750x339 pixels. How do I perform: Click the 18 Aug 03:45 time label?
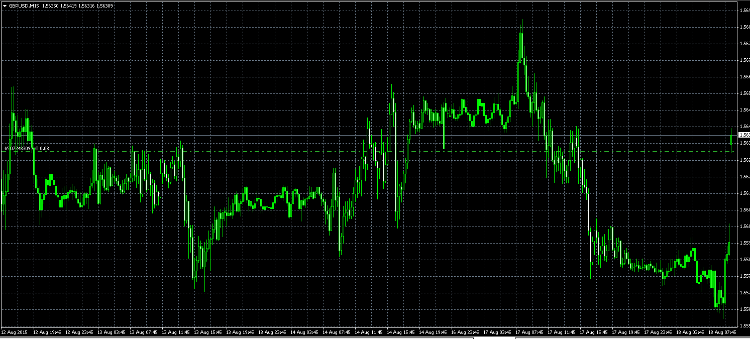click(690, 332)
